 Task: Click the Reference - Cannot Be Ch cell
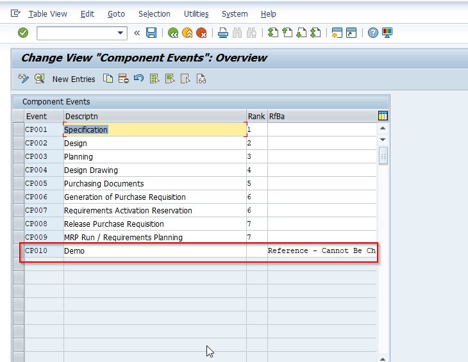pos(322,251)
